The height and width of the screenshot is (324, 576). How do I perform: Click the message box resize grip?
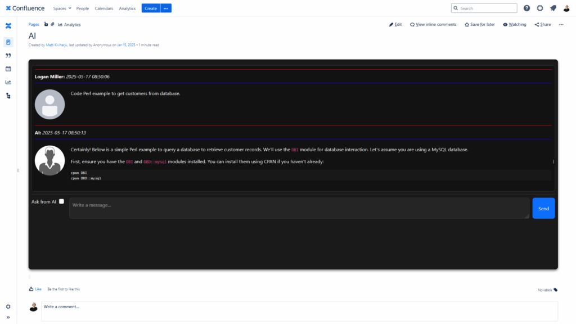pos(526,216)
